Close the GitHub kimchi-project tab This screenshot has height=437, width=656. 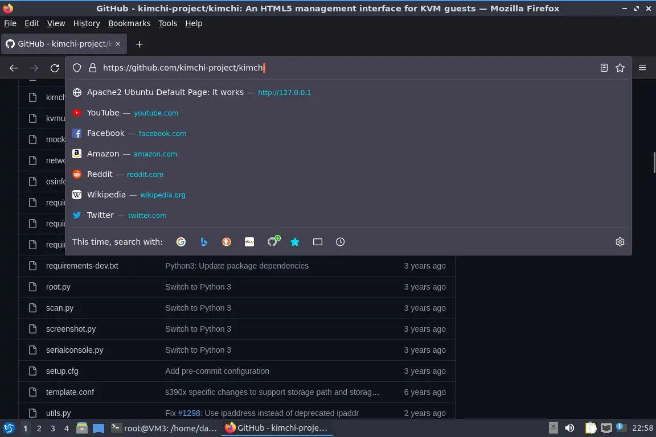coord(118,44)
